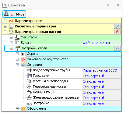Expand the Масштабы node

tap(11, 37)
